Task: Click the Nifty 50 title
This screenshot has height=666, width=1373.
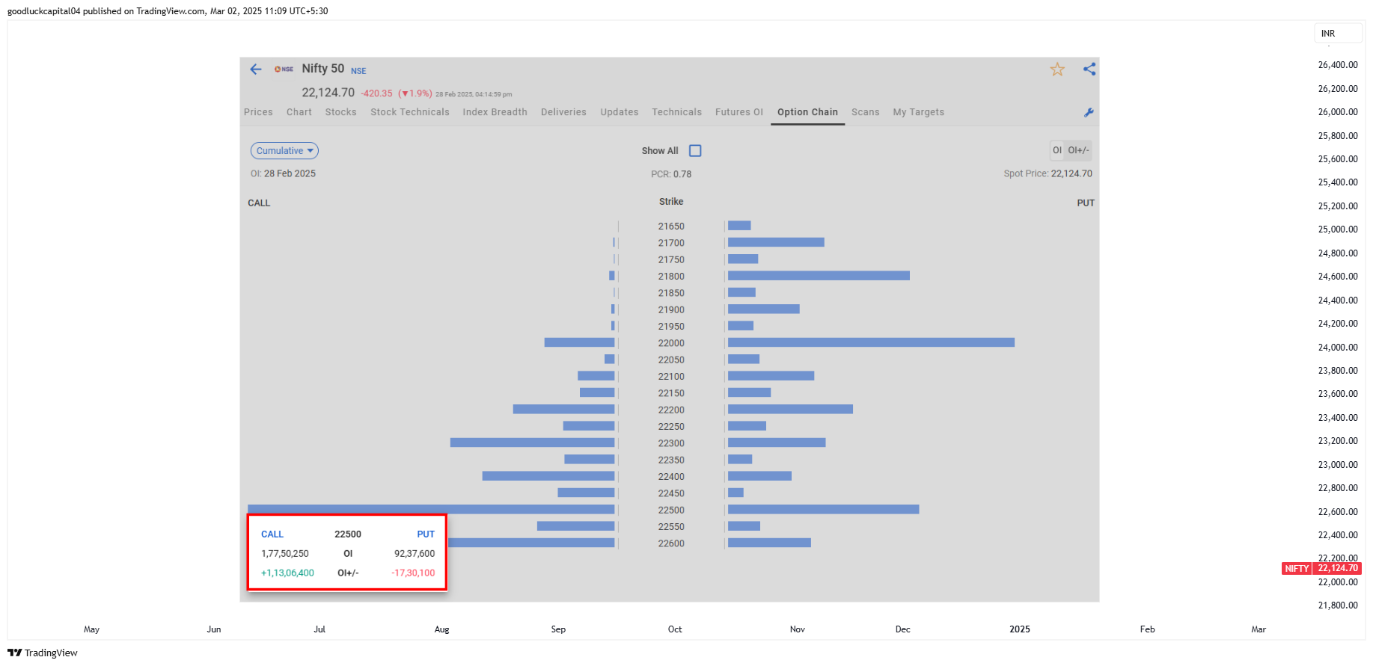Action: (x=323, y=69)
